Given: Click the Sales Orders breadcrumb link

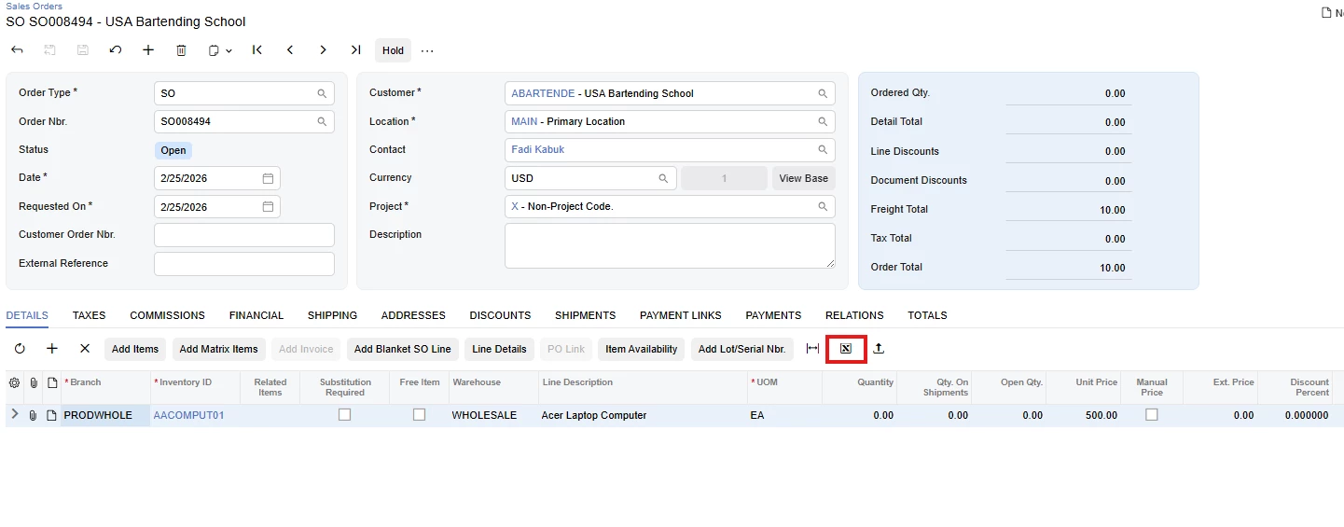Looking at the screenshot, I should point(35,6).
